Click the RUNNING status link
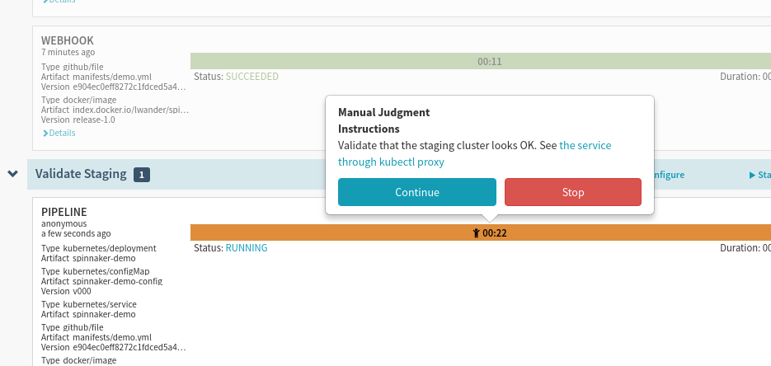Screen dimensions: 771x366 tap(247, 247)
